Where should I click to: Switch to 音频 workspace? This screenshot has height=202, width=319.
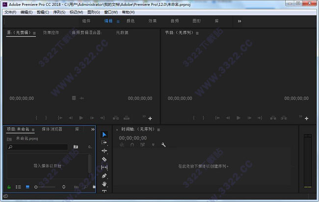[x=175, y=21]
